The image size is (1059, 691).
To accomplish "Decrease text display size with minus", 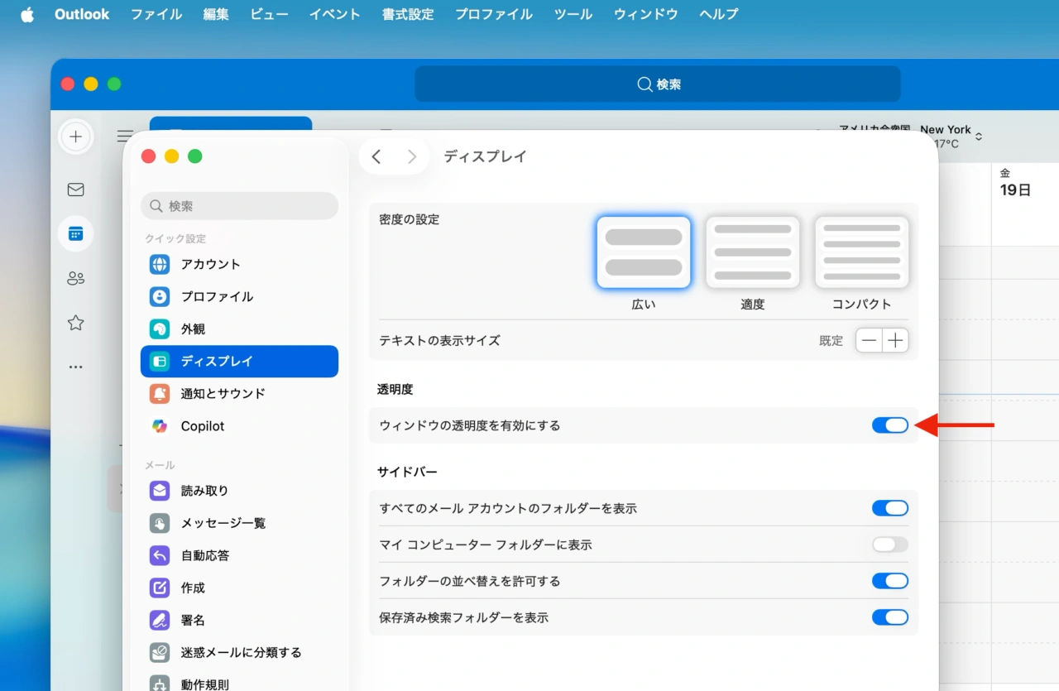I will (869, 340).
